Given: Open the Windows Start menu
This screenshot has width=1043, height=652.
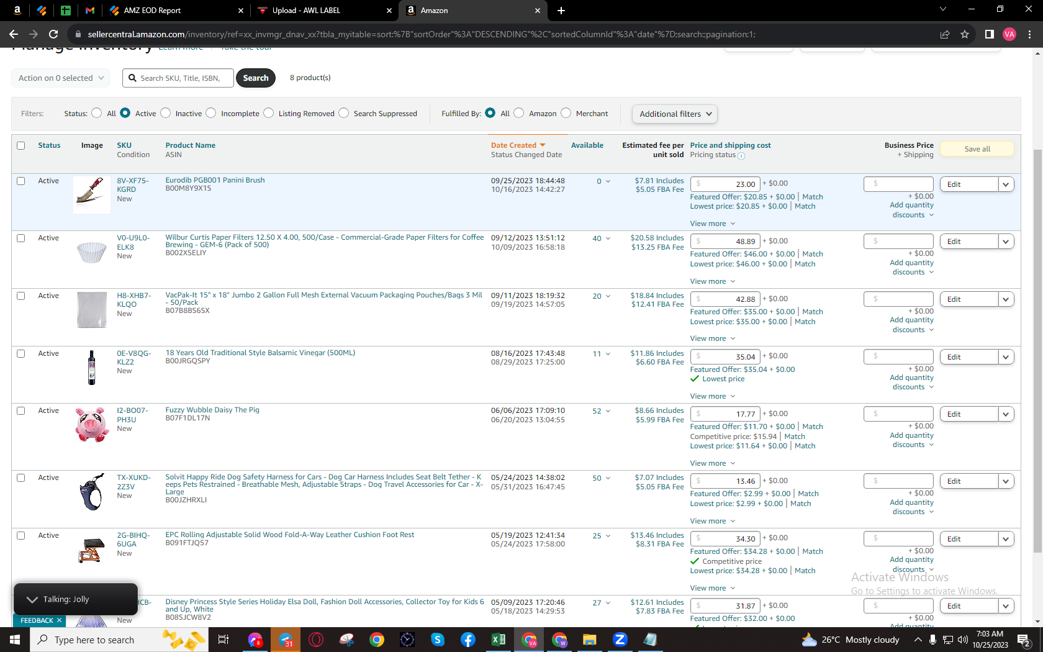Looking at the screenshot, I should click(x=15, y=640).
